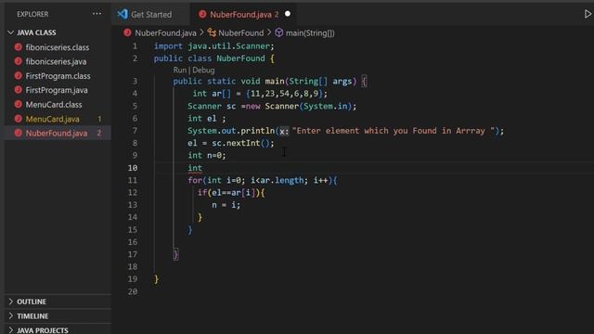594x334 pixels.
Task: Click the 'int n=0;' statement
Action: (207, 155)
